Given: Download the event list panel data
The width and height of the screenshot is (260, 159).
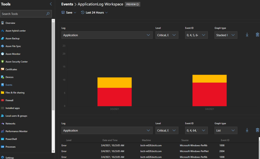Looking at the screenshot, I should click(247, 130).
